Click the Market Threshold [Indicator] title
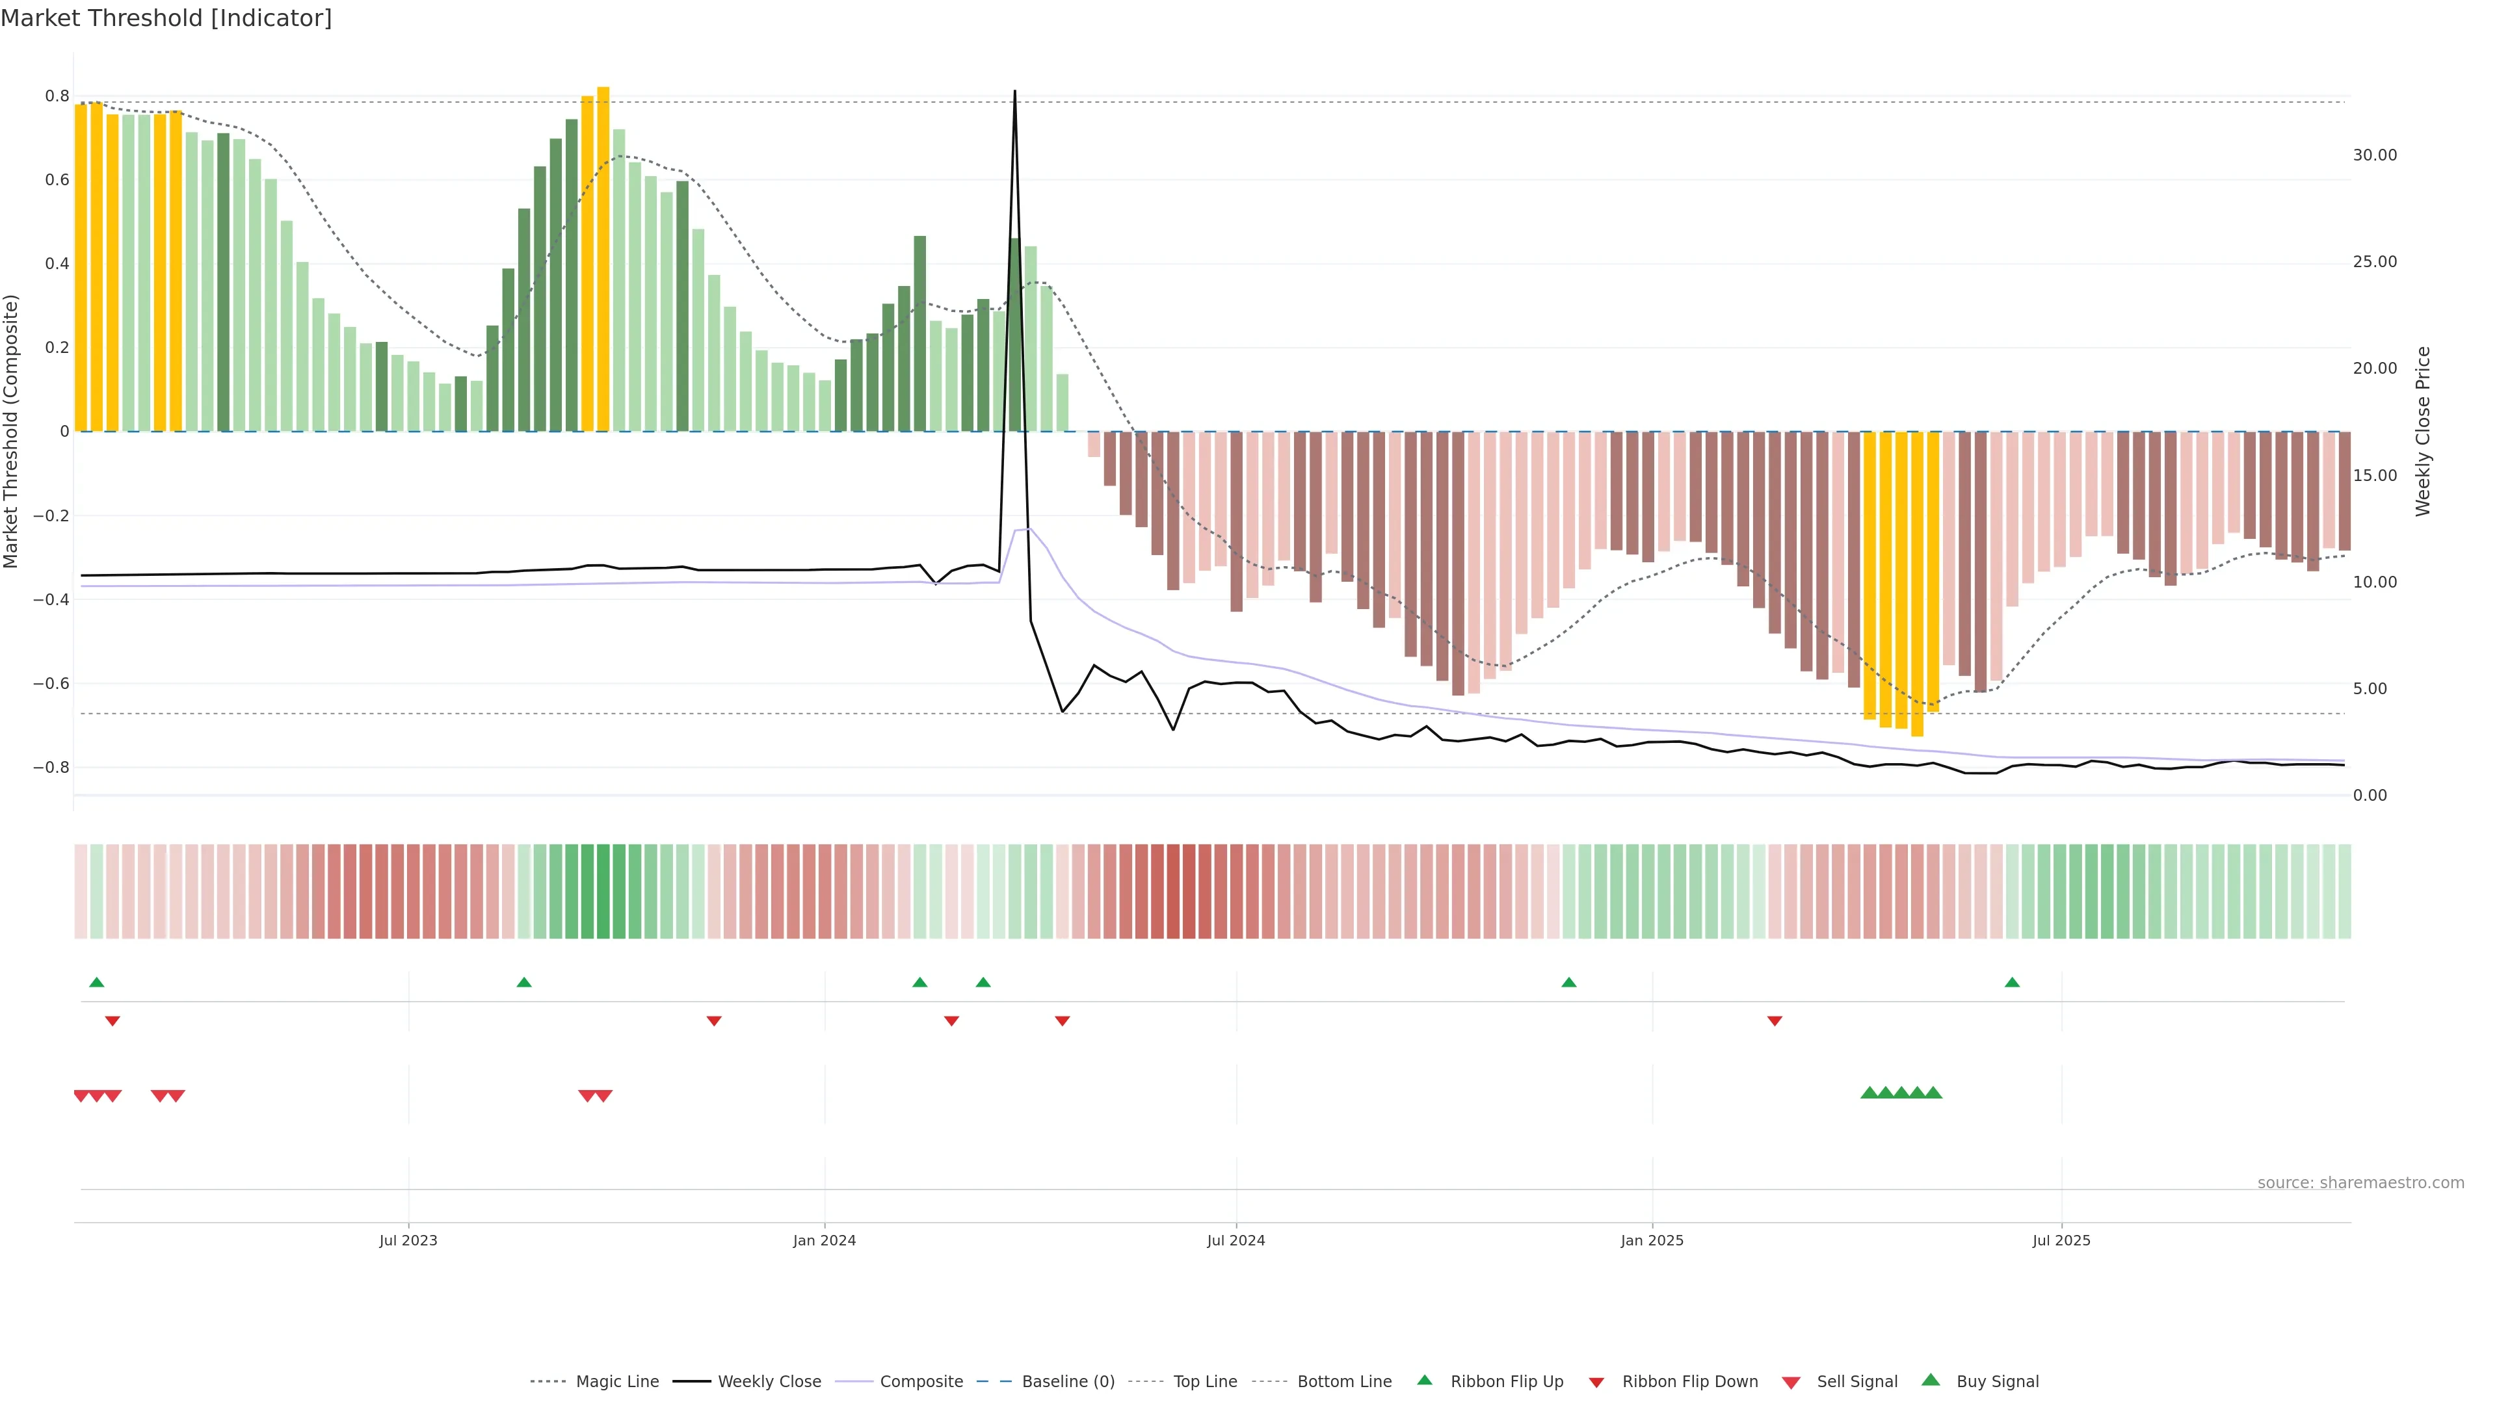The image size is (2497, 1404). pyautogui.click(x=166, y=18)
